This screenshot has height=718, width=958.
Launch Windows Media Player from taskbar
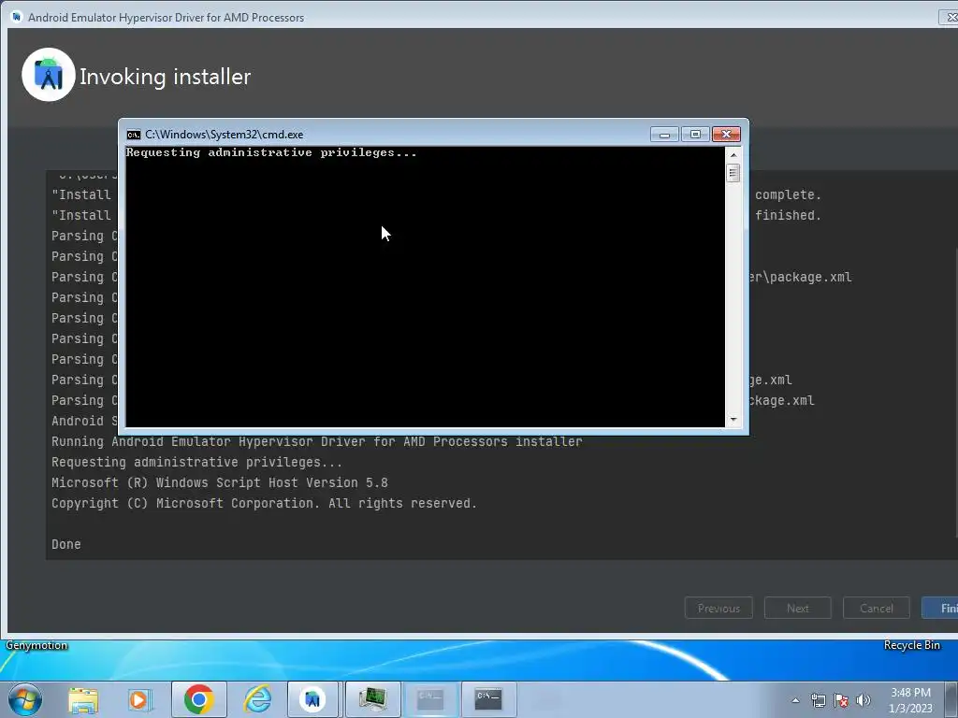(x=139, y=699)
